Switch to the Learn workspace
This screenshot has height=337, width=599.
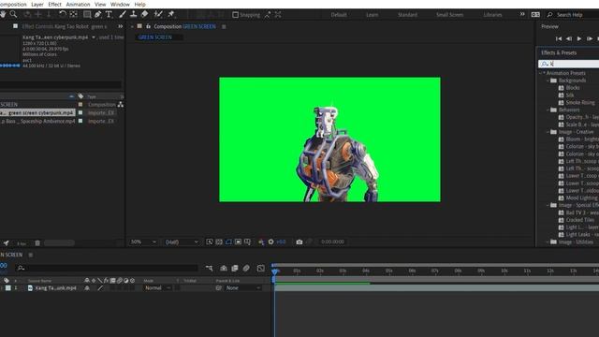[373, 15]
